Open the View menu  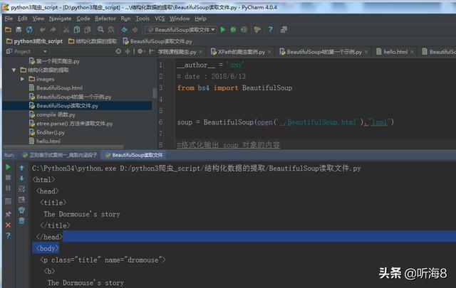pos(38,18)
